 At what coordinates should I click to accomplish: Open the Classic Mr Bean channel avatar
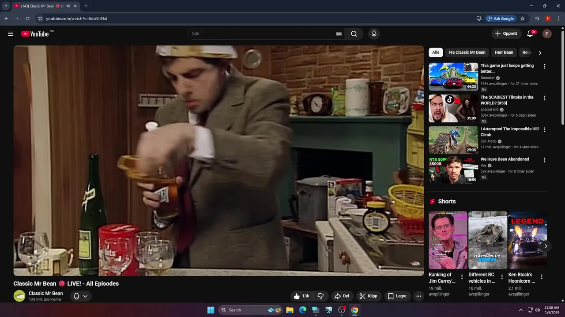click(19, 296)
